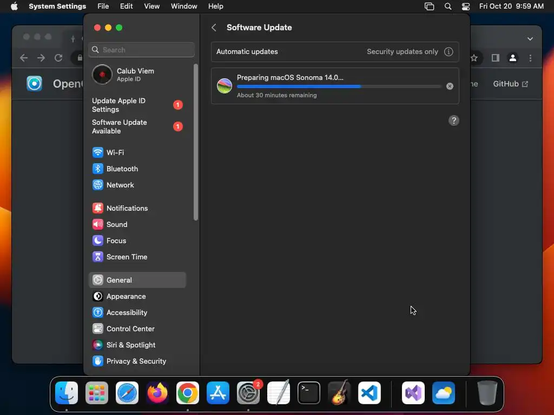Image resolution: width=554 pixels, height=415 pixels.
Task: Click the site logo in Chrome page
Action: coord(34,84)
